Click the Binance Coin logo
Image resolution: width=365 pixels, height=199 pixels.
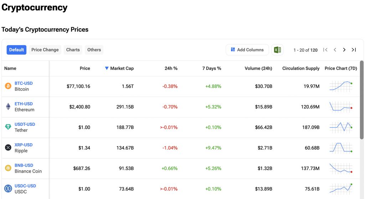coord(8,168)
